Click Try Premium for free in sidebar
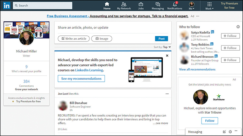 click(29, 101)
